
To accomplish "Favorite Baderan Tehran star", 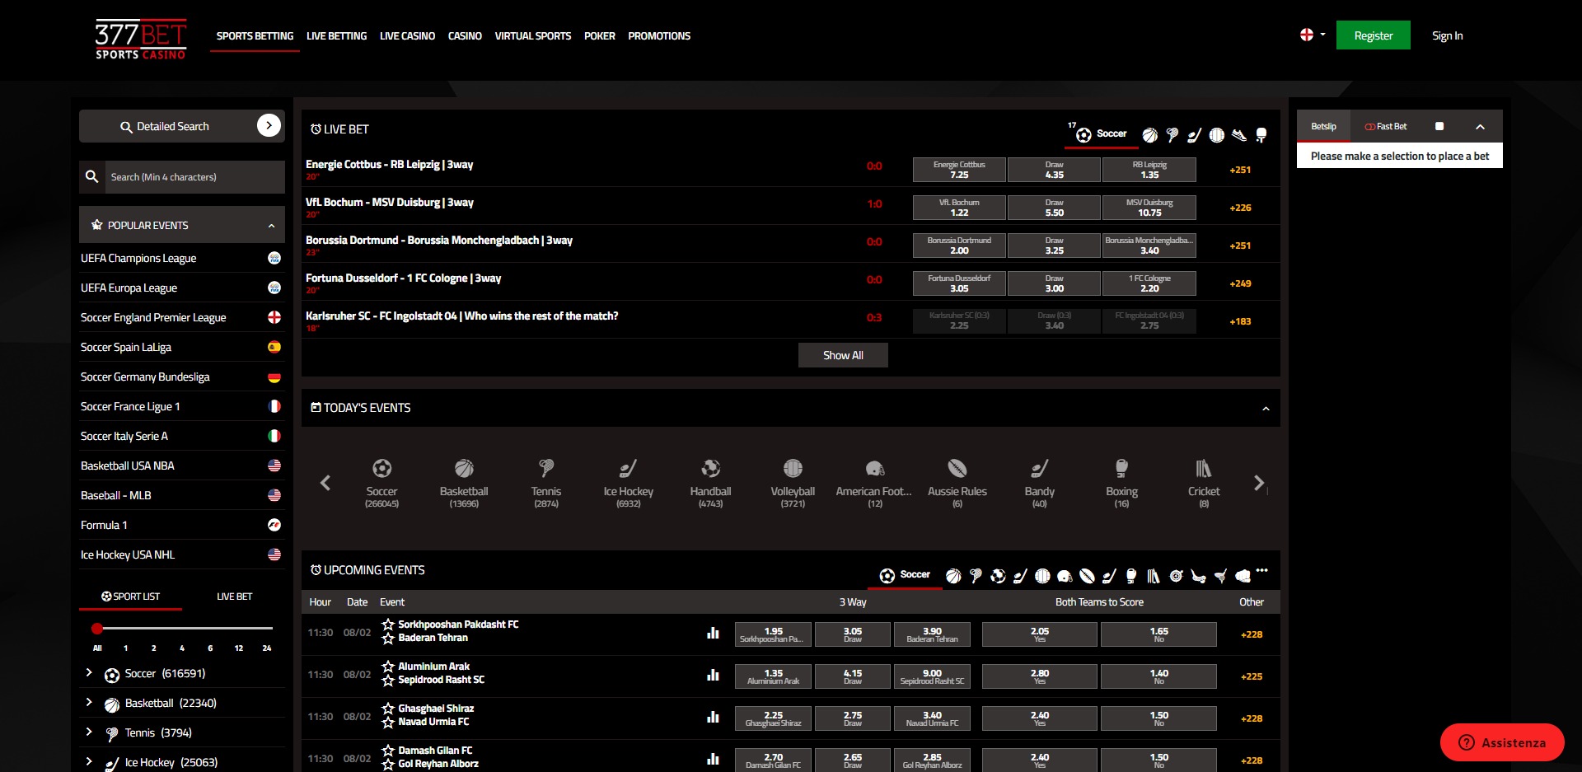I will pyautogui.click(x=388, y=638).
